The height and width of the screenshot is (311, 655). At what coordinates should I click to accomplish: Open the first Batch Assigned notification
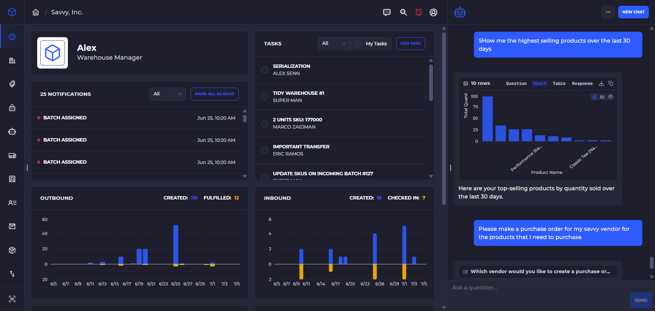[136, 118]
